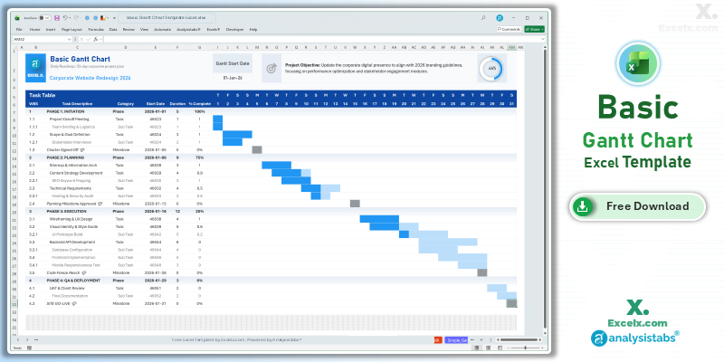Open the Developer tab
Viewport: 724px width, 362px height.
234,29
